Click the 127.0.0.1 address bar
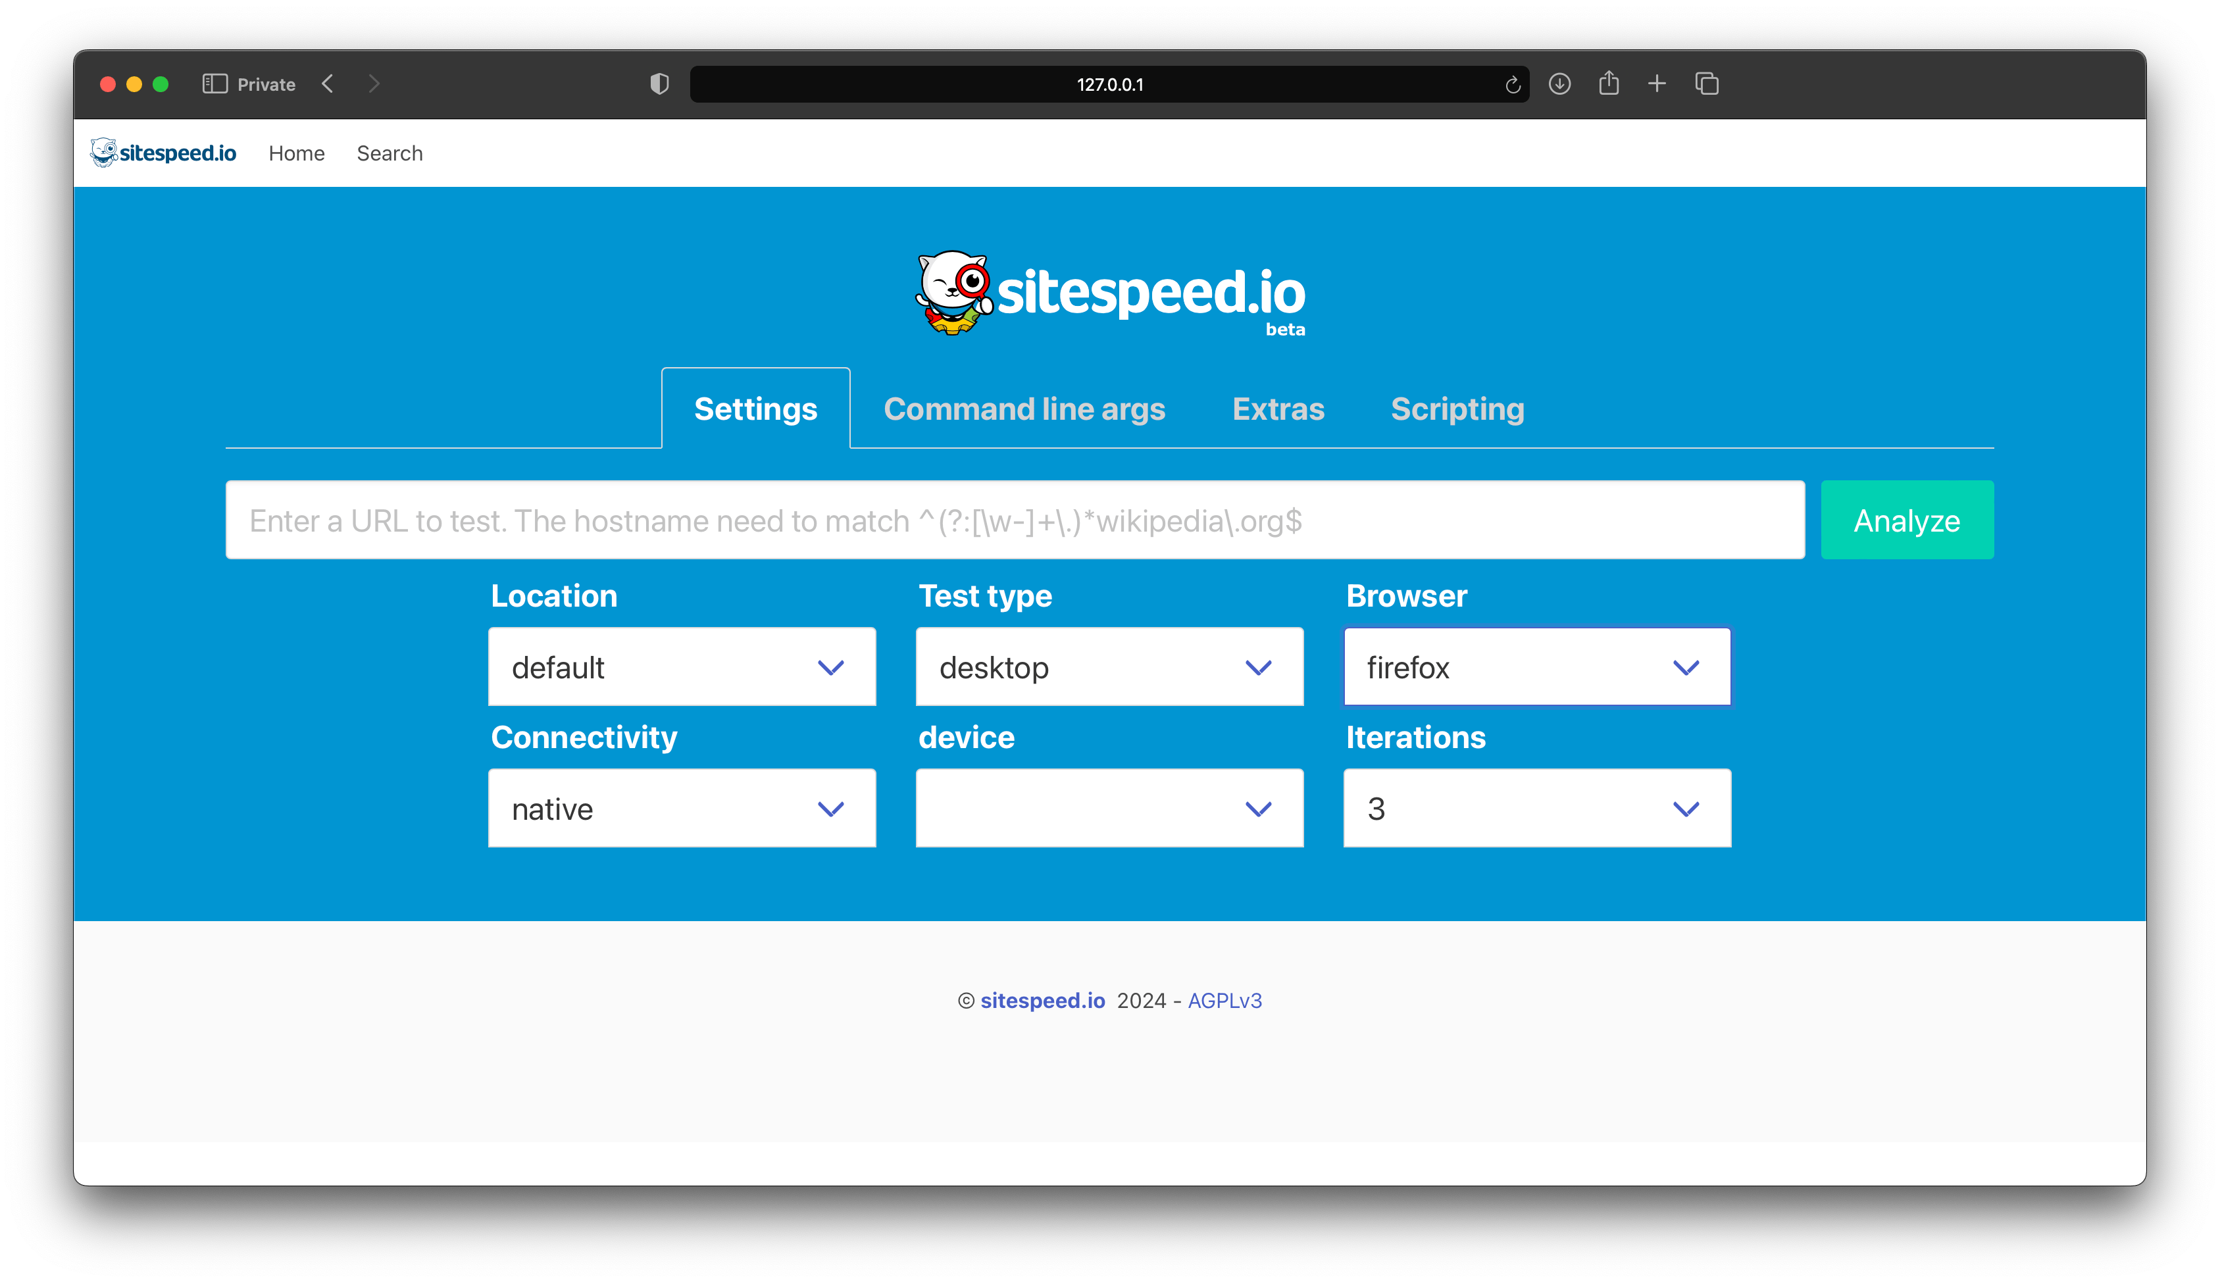This screenshot has height=1283, width=2220. [x=1109, y=85]
